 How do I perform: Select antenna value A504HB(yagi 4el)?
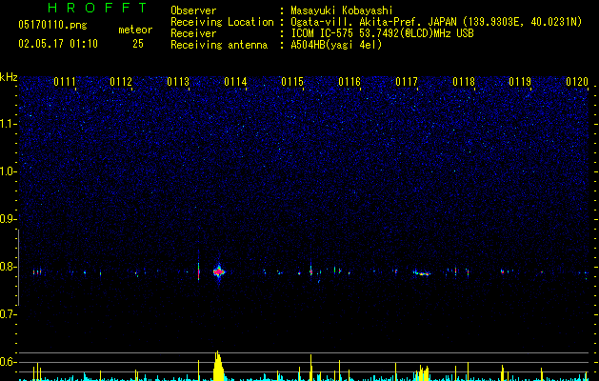336,45
